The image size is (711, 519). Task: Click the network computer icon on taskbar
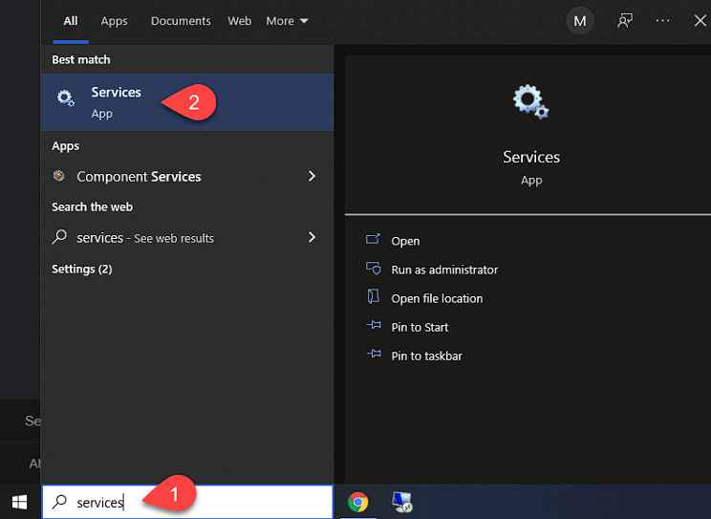tap(402, 502)
